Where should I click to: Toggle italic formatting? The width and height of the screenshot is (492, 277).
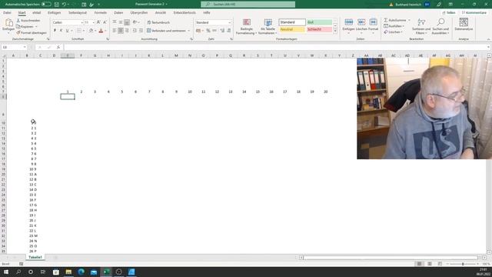tap(61, 31)
